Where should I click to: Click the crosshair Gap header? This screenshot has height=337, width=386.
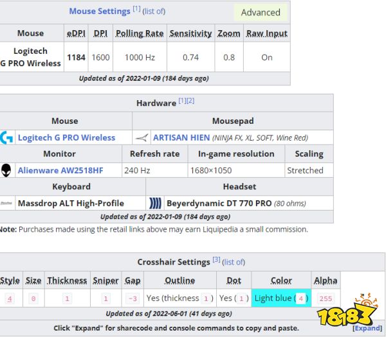click(x=133, y=281)
